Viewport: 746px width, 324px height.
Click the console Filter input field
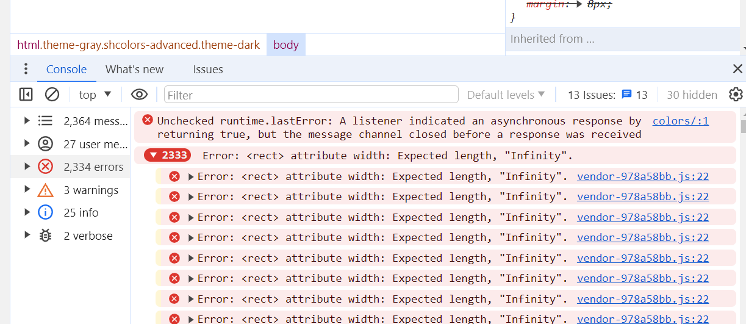coord(311,95)
